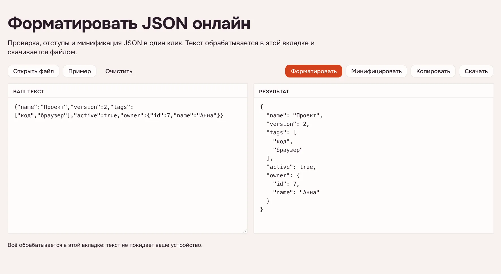The image size is (501, 274).
Task: Click the "tags": [ result line
Action: 281,132
